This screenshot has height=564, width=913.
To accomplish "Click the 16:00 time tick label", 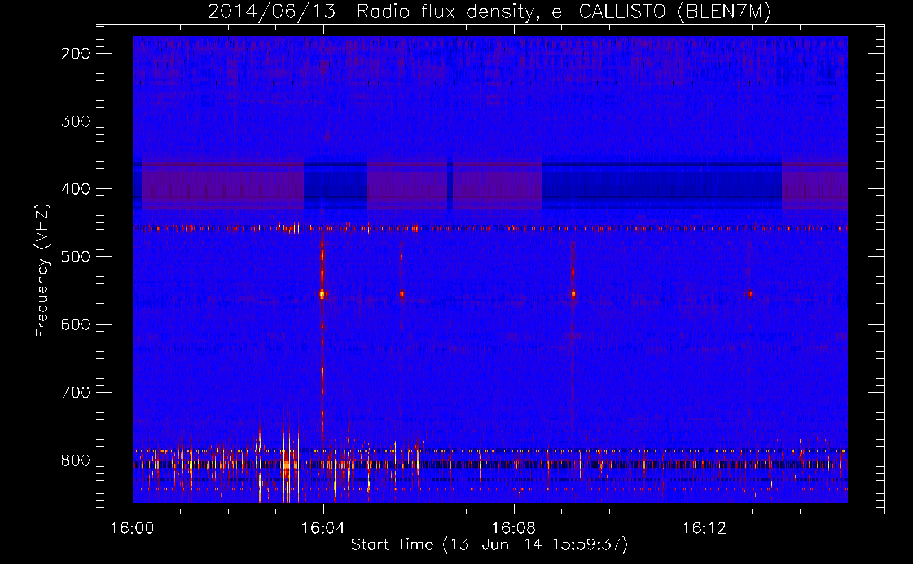I will coord(133,528).
